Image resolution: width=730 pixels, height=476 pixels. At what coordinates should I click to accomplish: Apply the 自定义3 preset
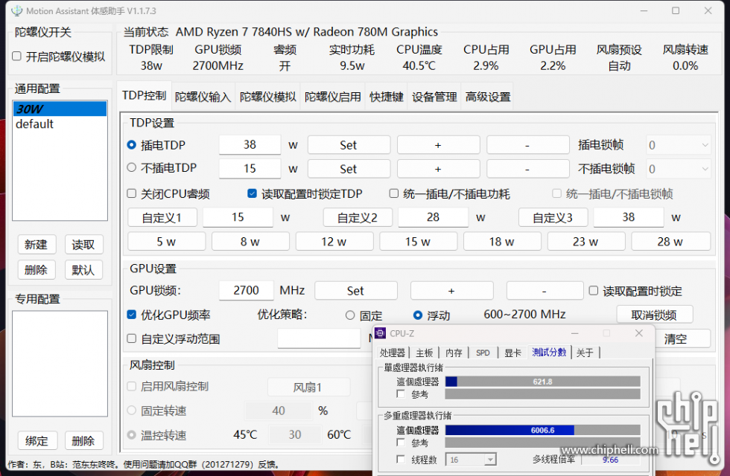(553, 217)
